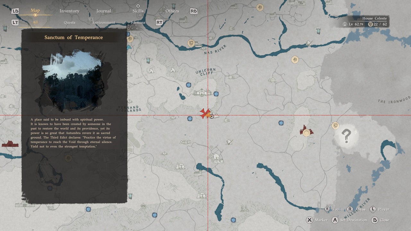Click the B button glyph
This screenshot has height=231, width=411.
(374, 220)
